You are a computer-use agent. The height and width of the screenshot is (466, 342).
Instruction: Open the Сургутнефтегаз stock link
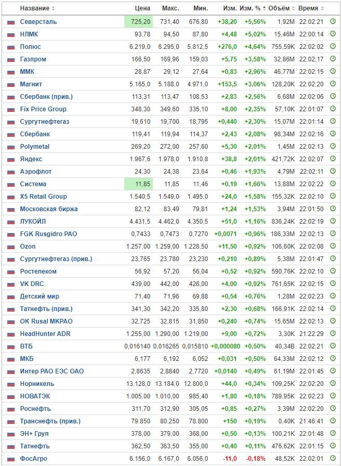pyautogui.click(x=45, y=122)
